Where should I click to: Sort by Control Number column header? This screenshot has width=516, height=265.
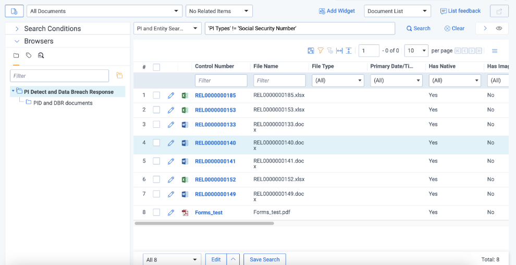pyautogui.click(x=214, y=66)
